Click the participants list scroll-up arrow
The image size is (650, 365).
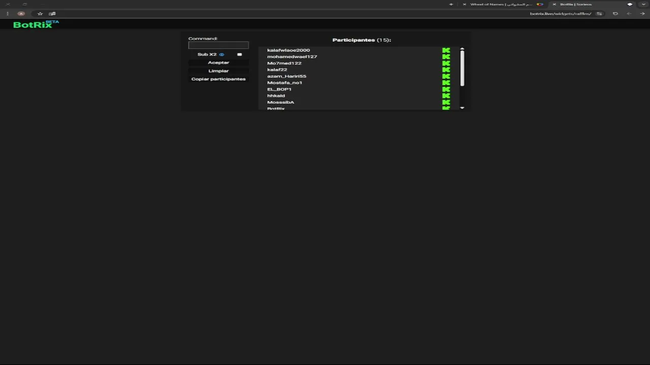(x=462, y=49)
